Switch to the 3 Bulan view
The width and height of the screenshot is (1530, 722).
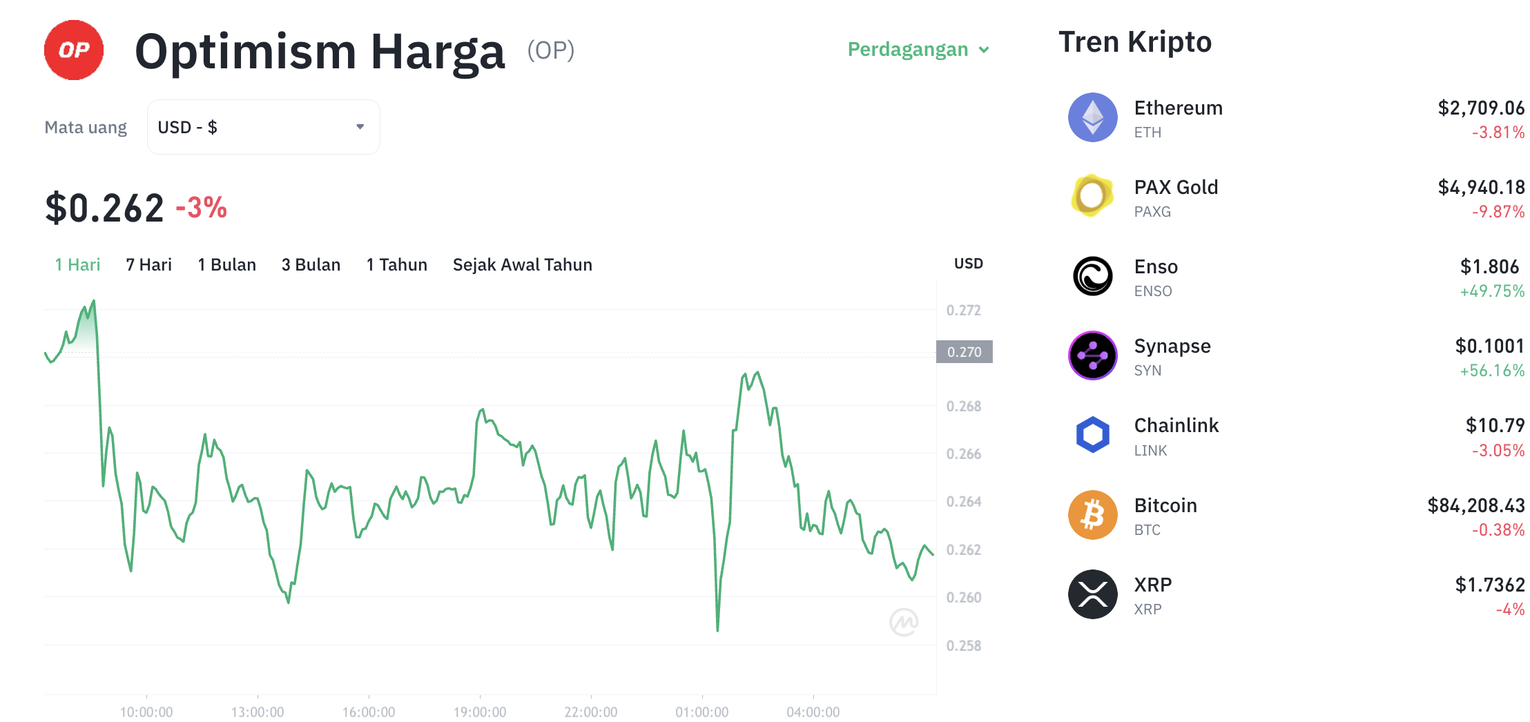tap(311, 264)
